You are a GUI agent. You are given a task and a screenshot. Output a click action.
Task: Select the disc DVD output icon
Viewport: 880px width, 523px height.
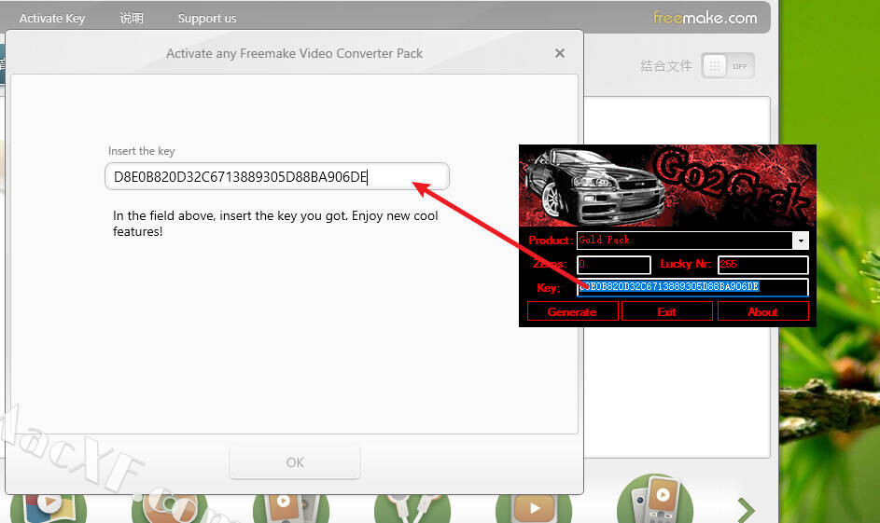click(x=170, y=509)
